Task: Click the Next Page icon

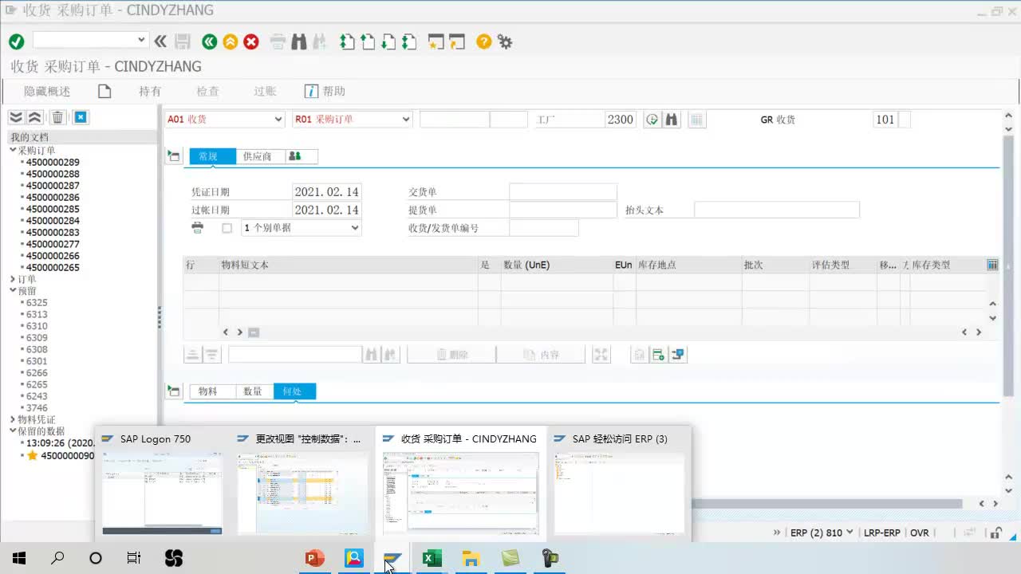Action: click(388, 41)
